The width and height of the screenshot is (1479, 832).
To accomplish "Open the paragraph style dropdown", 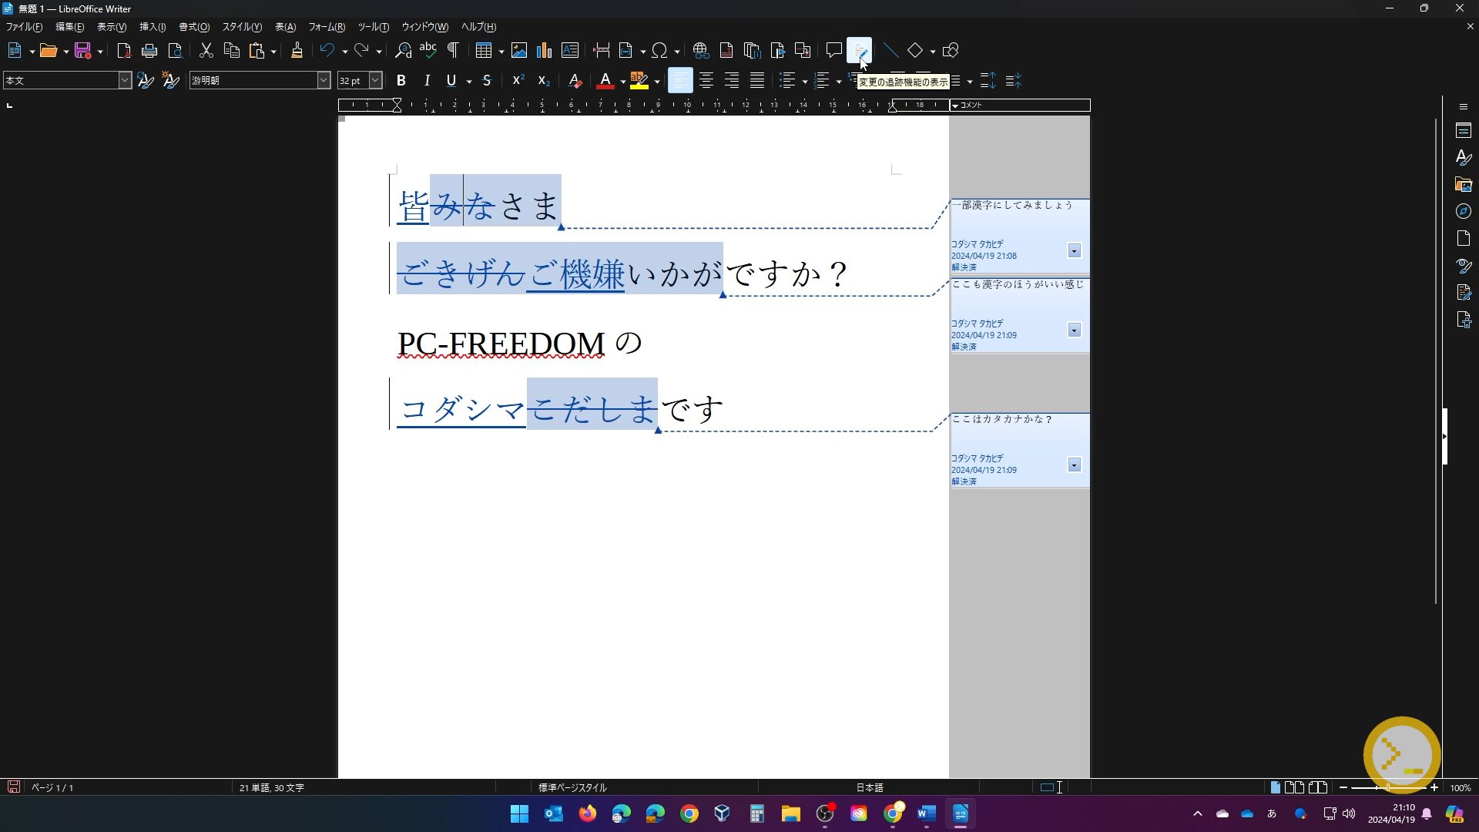I will coord(125,80).
